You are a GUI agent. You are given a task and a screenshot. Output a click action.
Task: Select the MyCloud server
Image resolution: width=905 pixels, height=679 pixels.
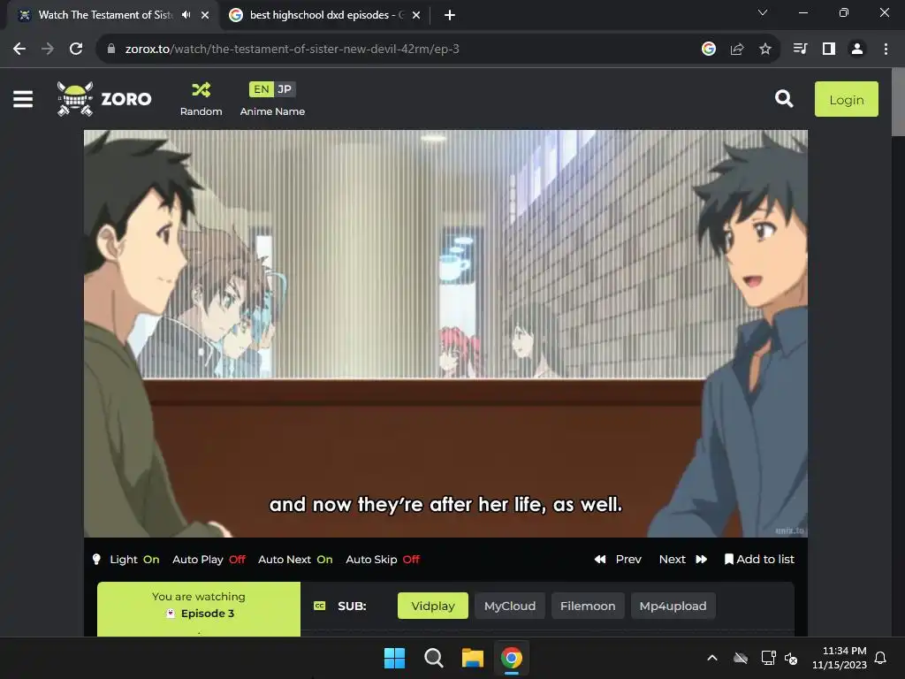tap(510, 606)
